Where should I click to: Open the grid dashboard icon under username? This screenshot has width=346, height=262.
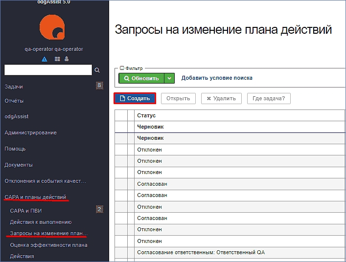57,59
